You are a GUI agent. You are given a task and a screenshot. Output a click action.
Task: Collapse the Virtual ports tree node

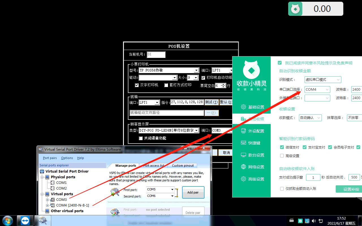click(x=42, y=194)
